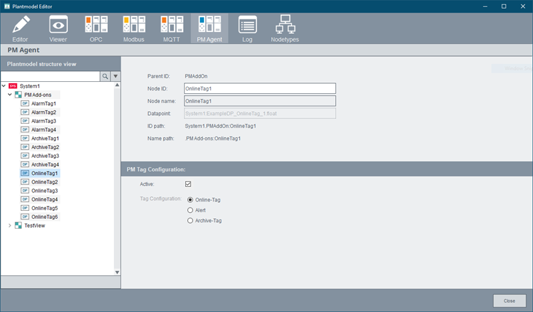The image size is (533, 312).
Task: Click the search magnifier icon
Action: pos(105,77)
